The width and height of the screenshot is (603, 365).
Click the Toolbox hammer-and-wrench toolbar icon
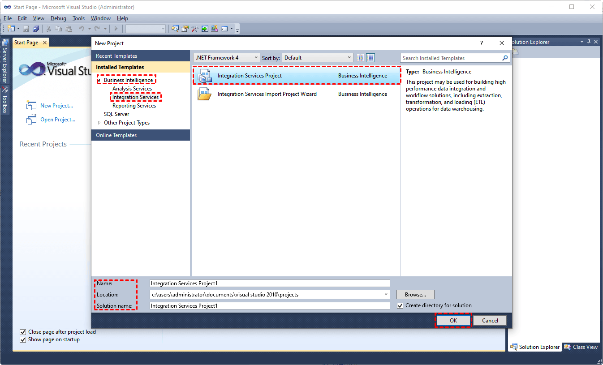(195, 29)
